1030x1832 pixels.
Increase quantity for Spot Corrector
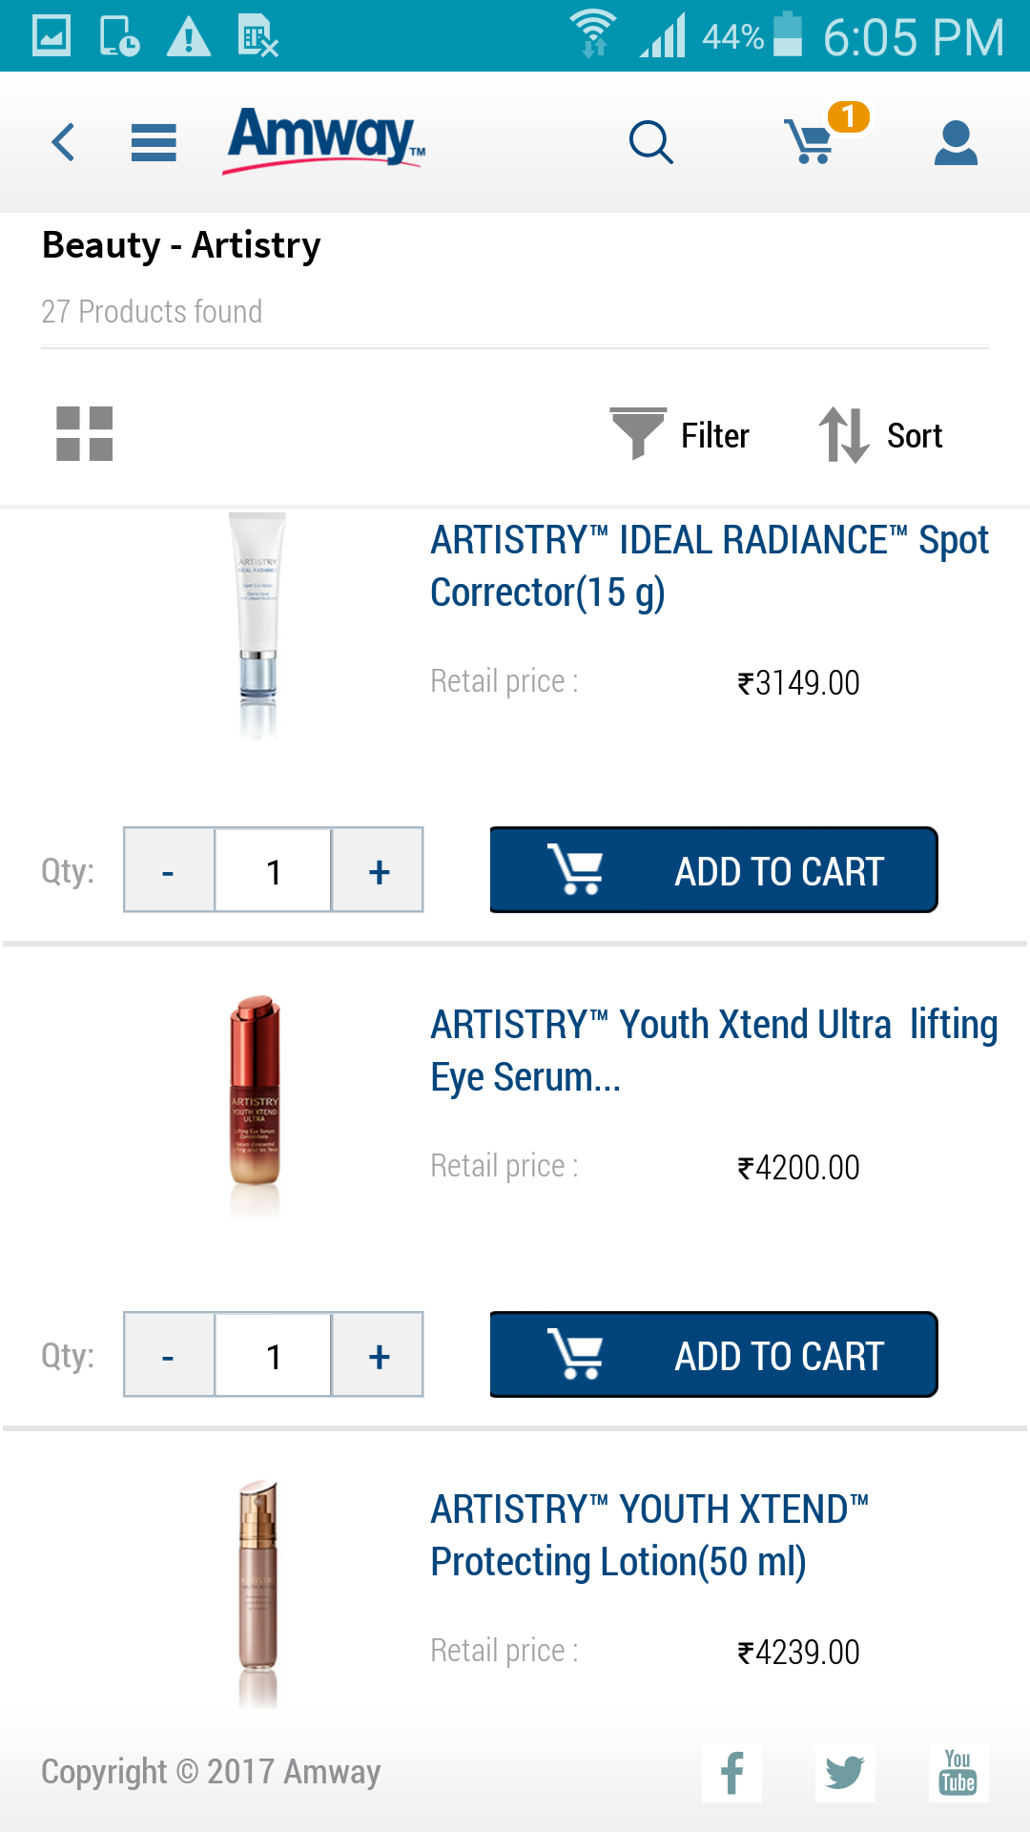point(379,870)
